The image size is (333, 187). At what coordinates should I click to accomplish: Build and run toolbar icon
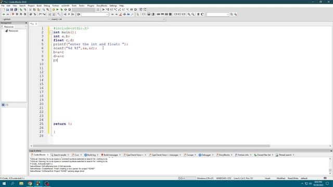click(61, 9)
